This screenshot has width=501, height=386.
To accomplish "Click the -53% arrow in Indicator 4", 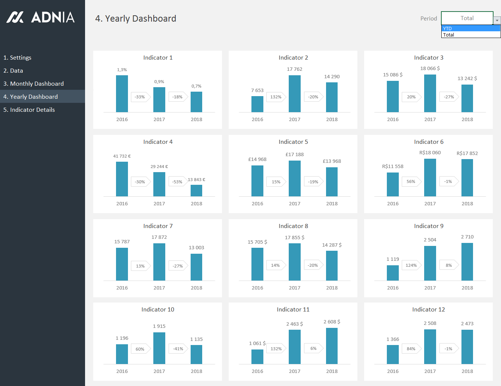I will point(178,182).
